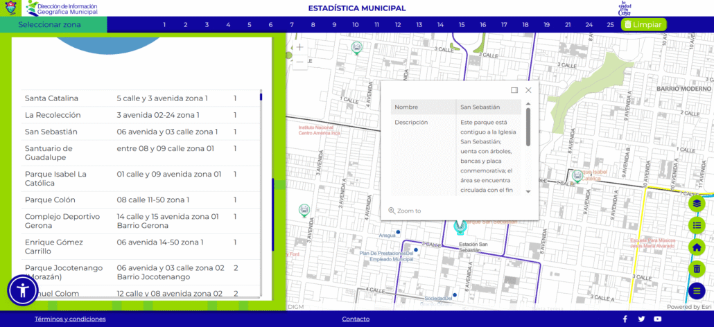This screenshot has width=714, height=327.
Task: Open the map layers button
Action: tap(697, 204)
